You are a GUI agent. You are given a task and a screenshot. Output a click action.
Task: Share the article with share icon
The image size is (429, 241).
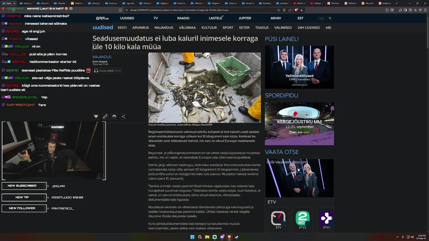(123, 116)
